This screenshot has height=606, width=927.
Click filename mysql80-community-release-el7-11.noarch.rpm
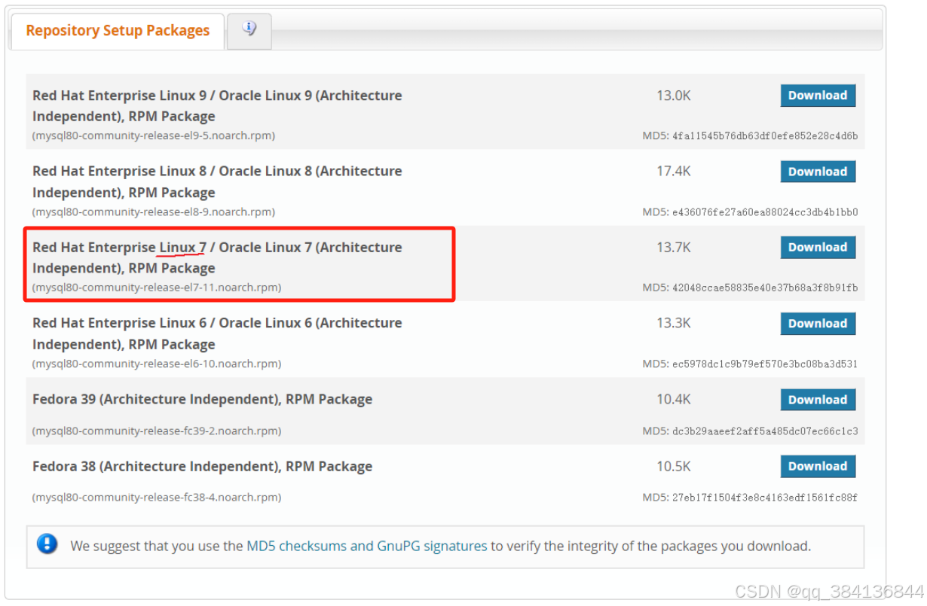pos(157,288)
